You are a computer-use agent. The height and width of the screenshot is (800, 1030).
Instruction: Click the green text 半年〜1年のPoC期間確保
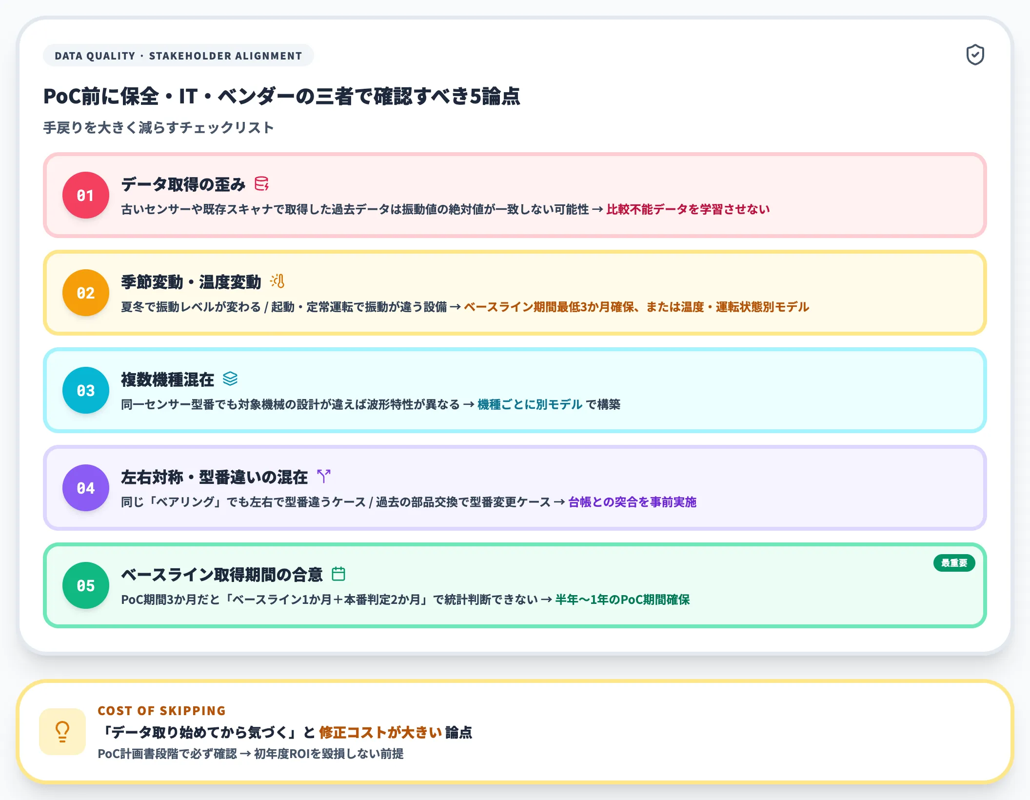point(623,600)
